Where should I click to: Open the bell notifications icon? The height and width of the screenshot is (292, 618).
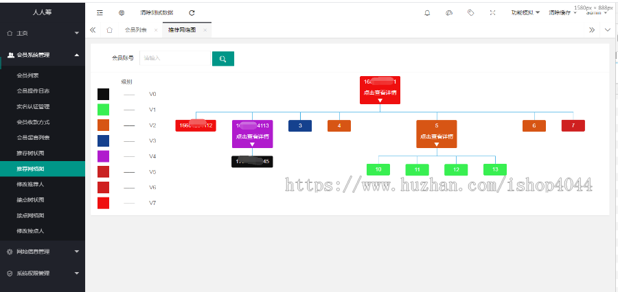427,12
